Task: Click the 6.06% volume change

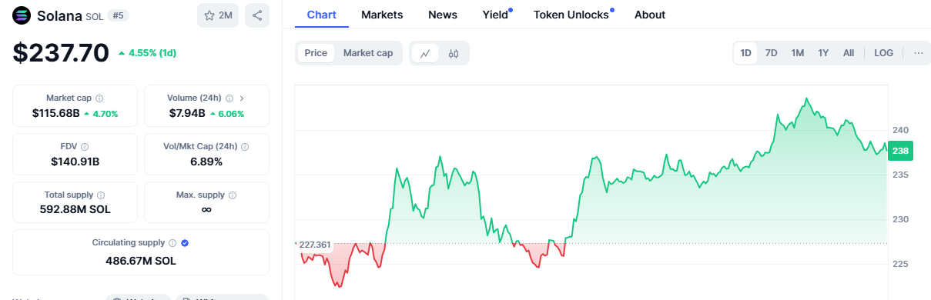Action: pos(227,114)
